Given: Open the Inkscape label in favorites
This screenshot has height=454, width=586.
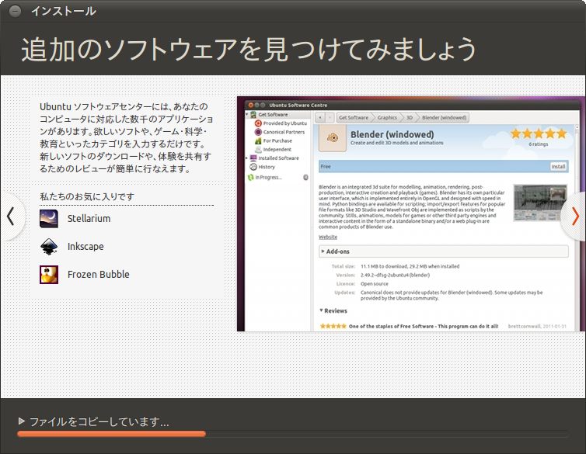Looking at the screenshot, I should 85,247.
